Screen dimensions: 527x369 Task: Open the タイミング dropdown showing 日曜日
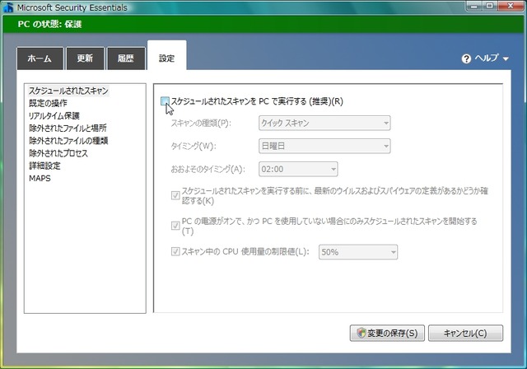(324, 146)
